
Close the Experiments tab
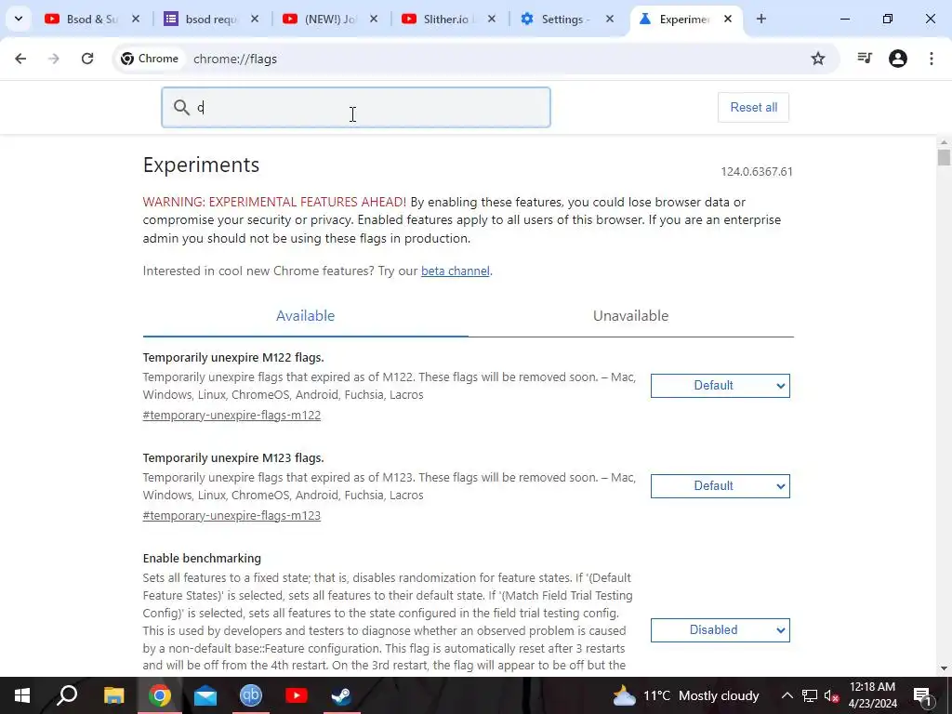[x=728, y=19]
